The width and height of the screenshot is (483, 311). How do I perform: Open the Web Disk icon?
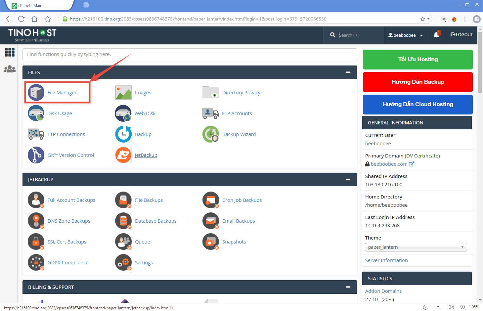[x=123, y=113]
